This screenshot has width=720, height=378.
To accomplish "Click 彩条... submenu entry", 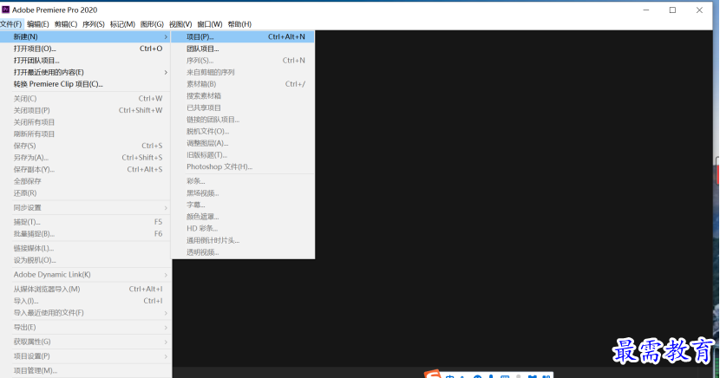I will (243, 181).
